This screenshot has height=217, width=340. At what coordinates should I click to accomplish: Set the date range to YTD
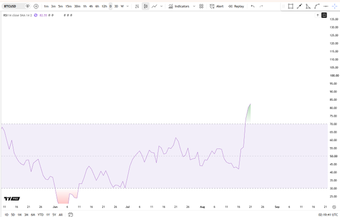click(x=40, y=215)
